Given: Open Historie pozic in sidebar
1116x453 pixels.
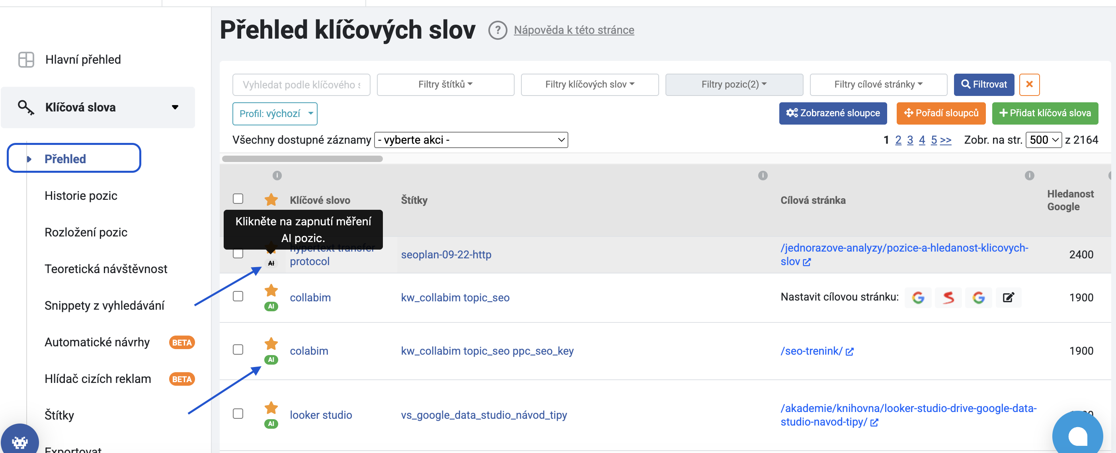Looking at the screenshot, I should (80, 195).
